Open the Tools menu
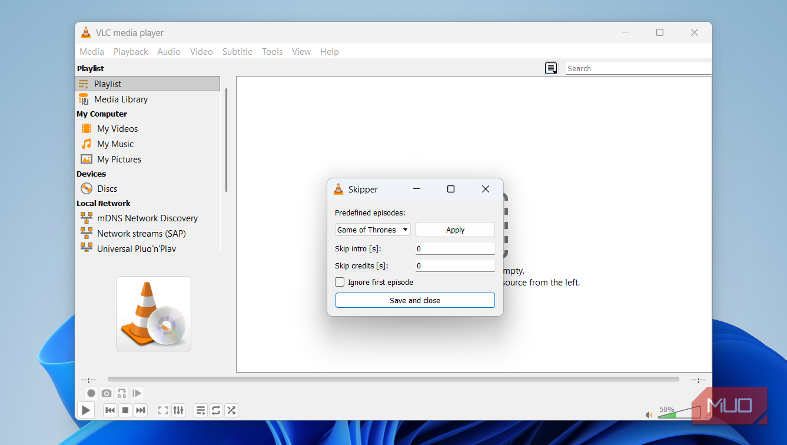The height and width of the screenshot is (445, 787). pos(272,52)
